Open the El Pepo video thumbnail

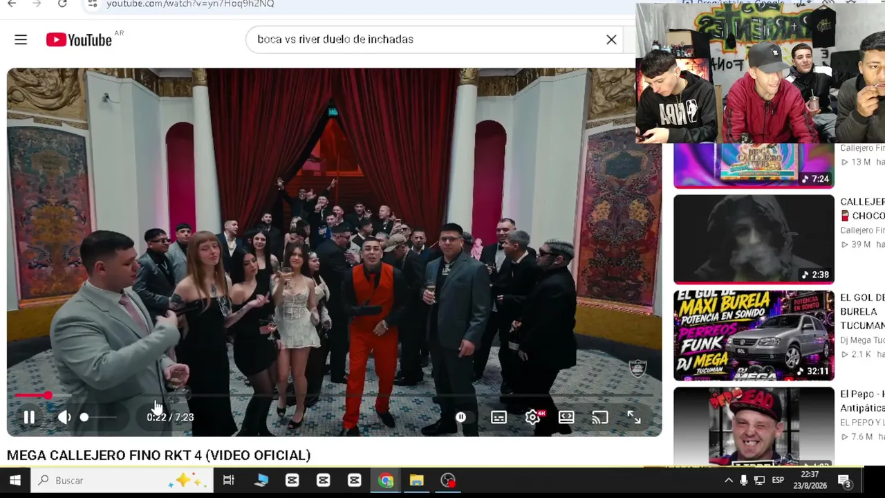tap(754, 426)
